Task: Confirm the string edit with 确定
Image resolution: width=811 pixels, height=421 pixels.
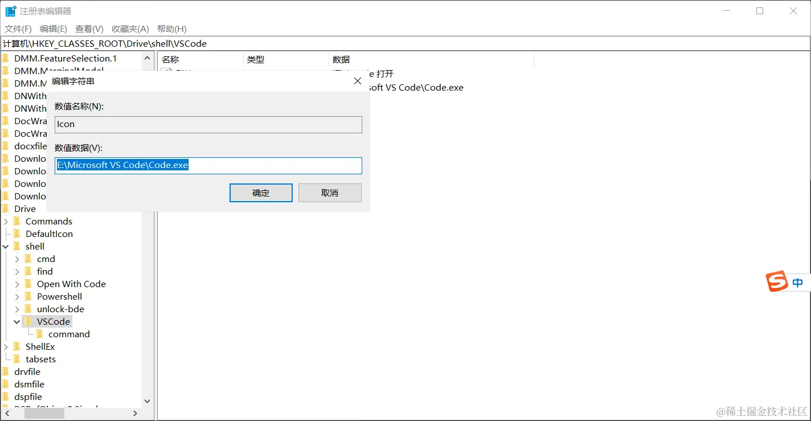Action: coord(261,193)
